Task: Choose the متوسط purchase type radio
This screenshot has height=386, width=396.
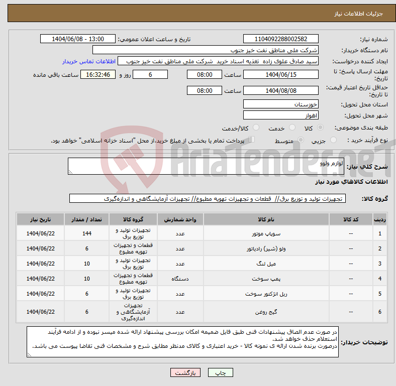Action: click(x=301, y=140)
